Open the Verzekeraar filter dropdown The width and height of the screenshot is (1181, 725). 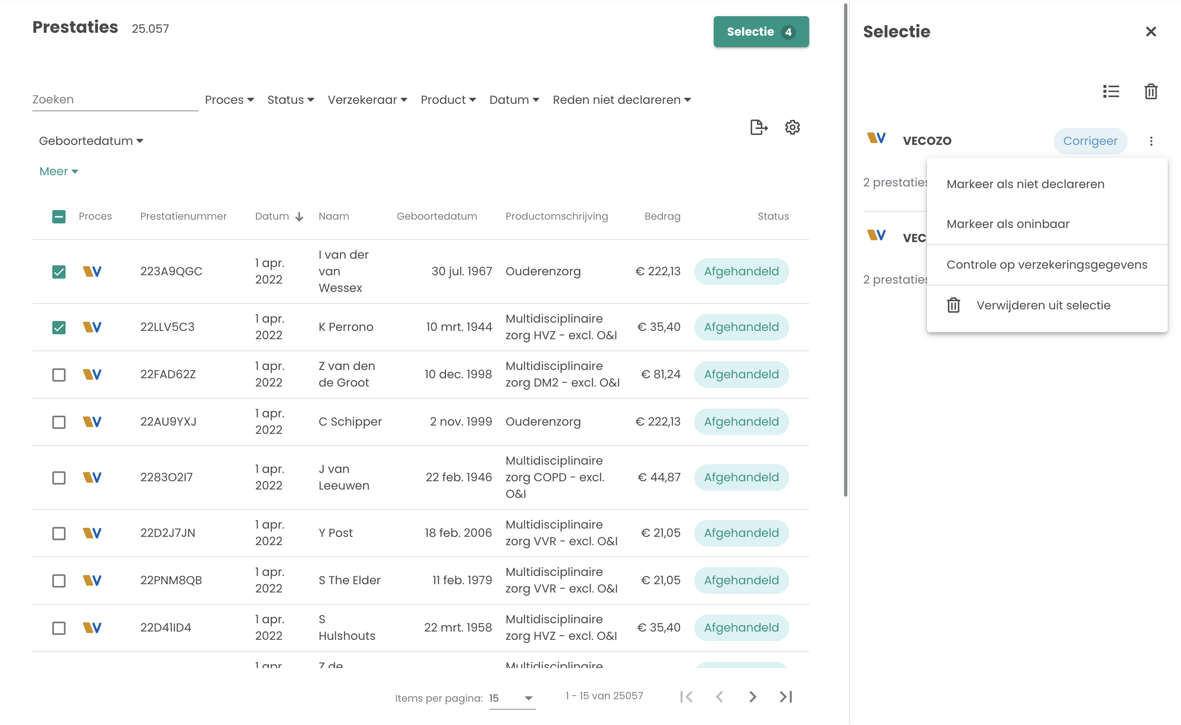point(367,100)
